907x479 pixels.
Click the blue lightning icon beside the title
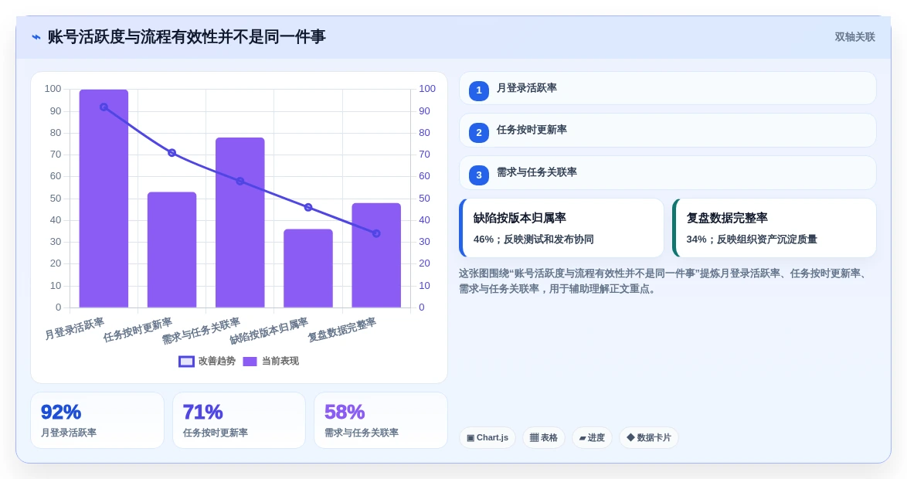pos(36,37)
